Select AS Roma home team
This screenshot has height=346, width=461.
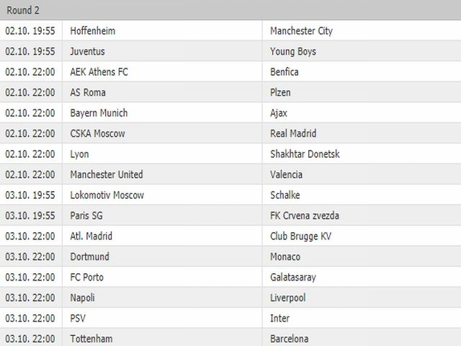coord(88,92)
